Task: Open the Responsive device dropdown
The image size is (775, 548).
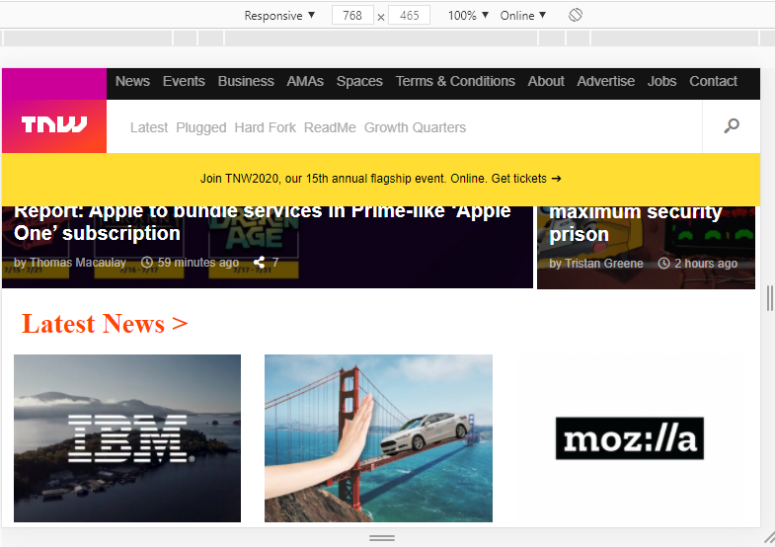Action: click(279, 16)
